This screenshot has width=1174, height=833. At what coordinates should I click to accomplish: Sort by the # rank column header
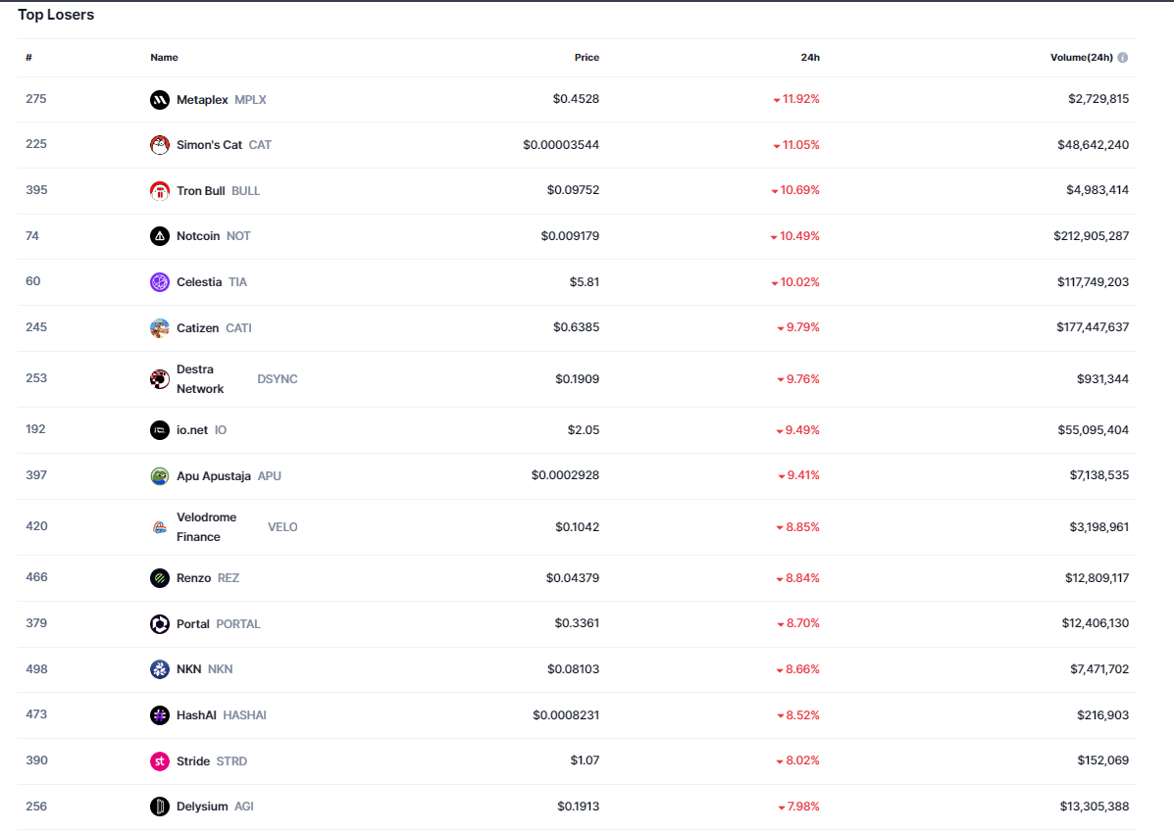point(28,58)
